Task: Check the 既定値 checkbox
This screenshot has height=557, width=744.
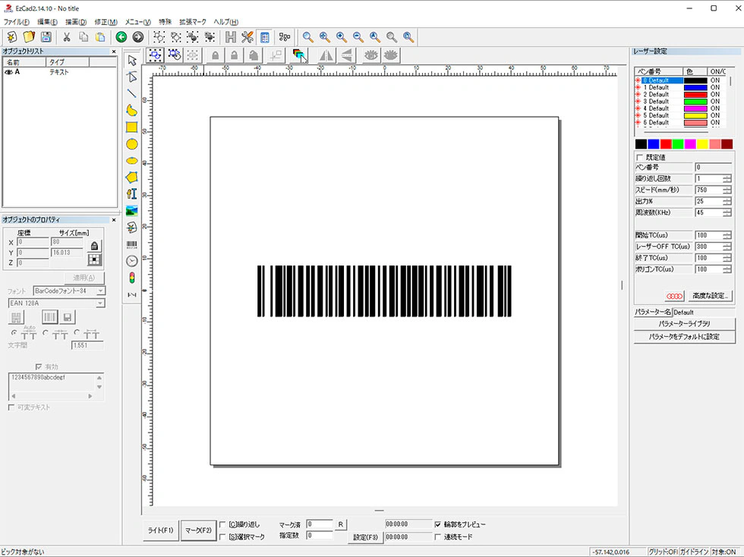Action: [x=639, y=157]
